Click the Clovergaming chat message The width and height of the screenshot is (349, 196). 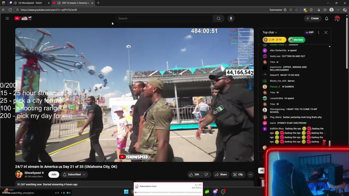[293, 111]
